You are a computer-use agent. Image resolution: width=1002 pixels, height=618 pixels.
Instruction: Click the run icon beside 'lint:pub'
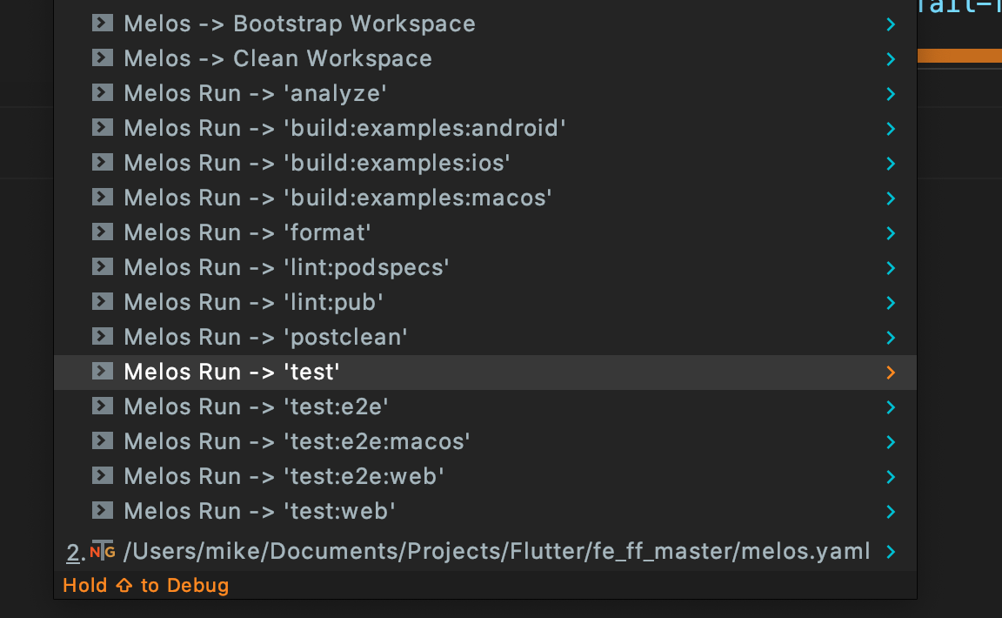(x=103, y=301)
